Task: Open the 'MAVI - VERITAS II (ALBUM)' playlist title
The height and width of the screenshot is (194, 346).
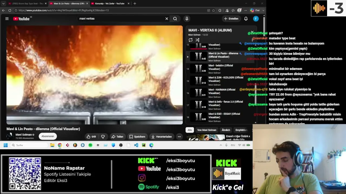Action: (210, 30)
